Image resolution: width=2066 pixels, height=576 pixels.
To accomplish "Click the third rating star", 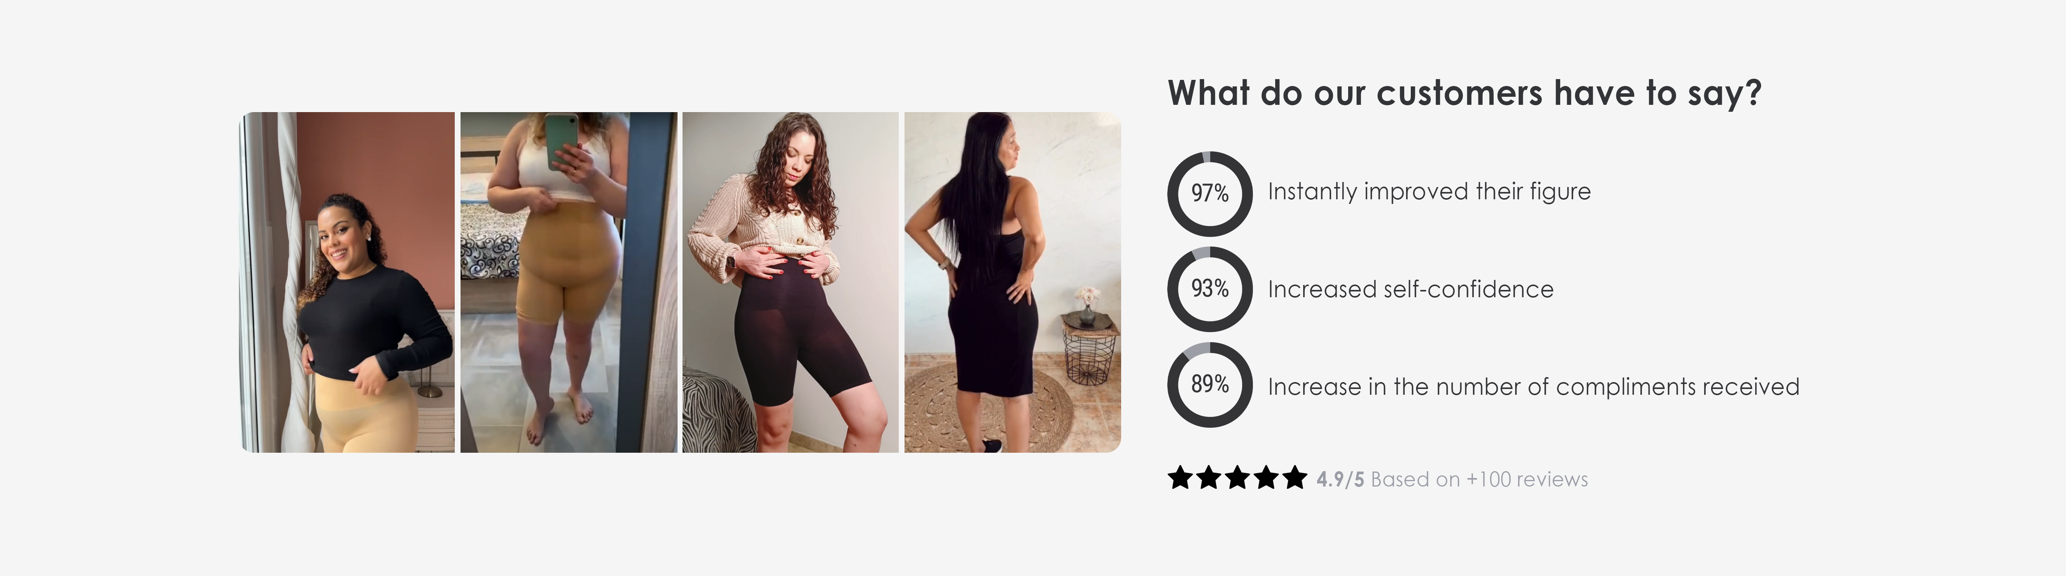I will 1238,478.
